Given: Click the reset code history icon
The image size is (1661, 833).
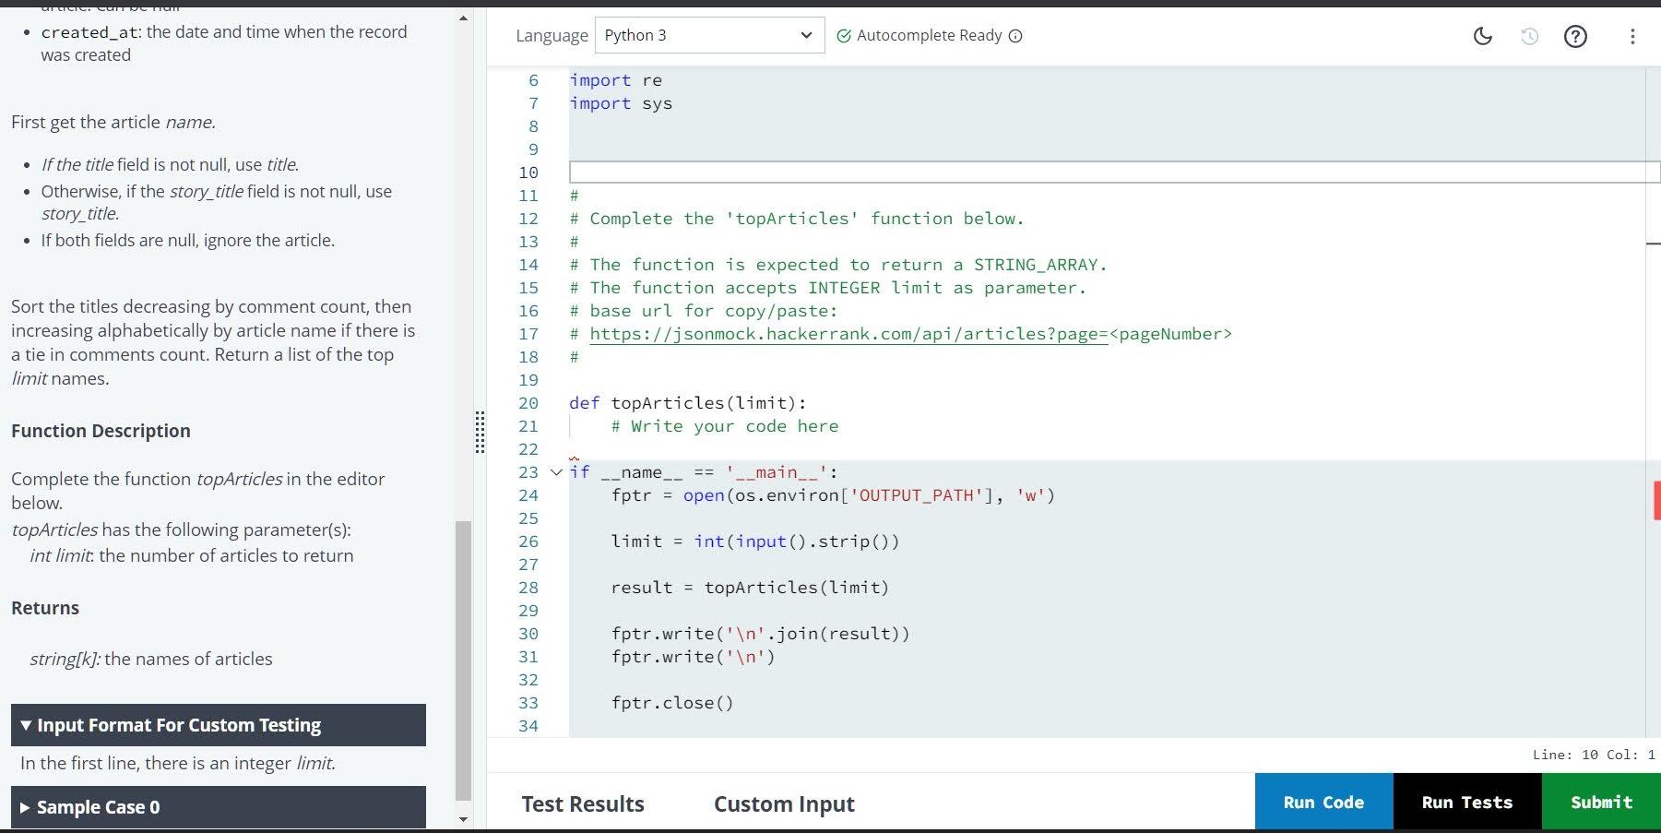Looking at the screenshot, I should [1529, 36].
